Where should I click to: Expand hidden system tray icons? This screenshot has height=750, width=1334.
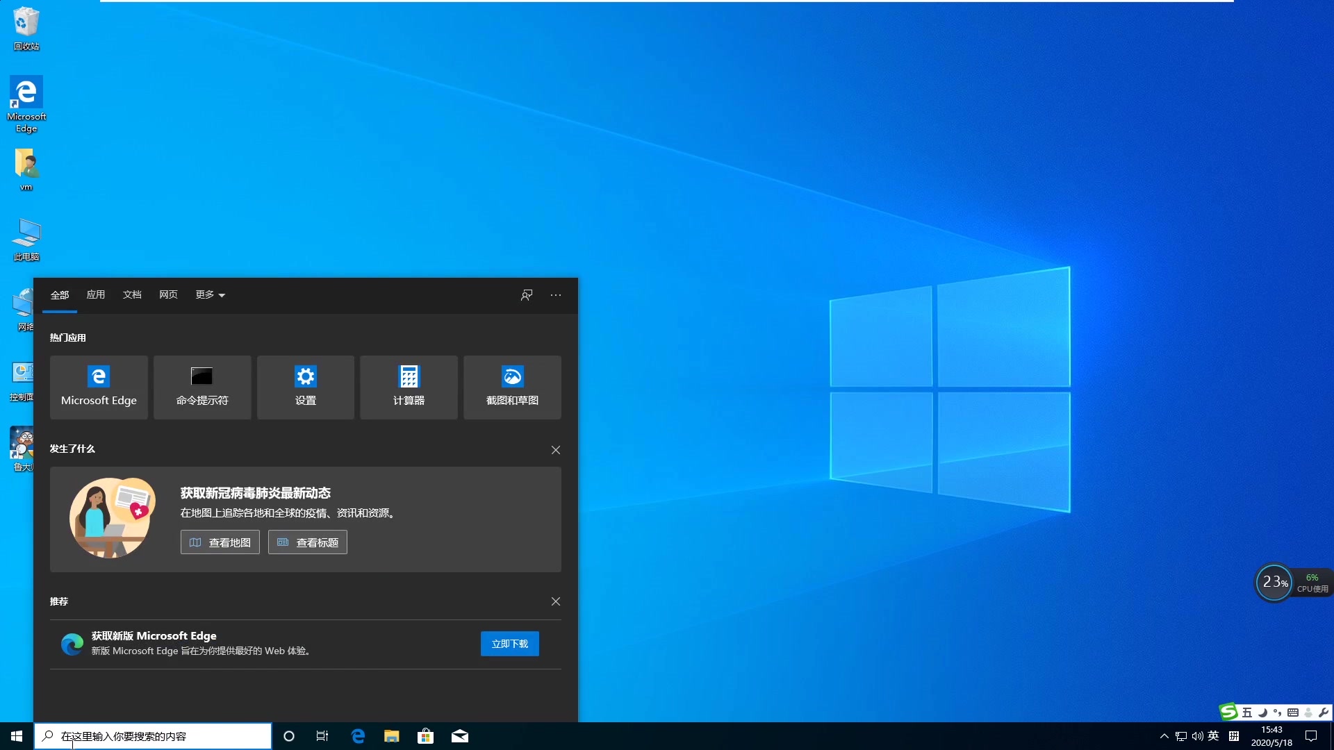click(x=1164, y=736)
